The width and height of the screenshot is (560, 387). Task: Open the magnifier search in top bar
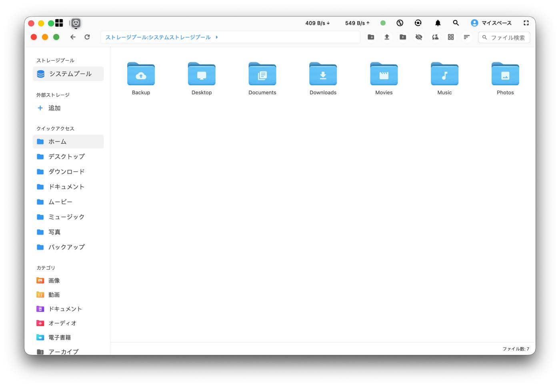tap(456, 23)
